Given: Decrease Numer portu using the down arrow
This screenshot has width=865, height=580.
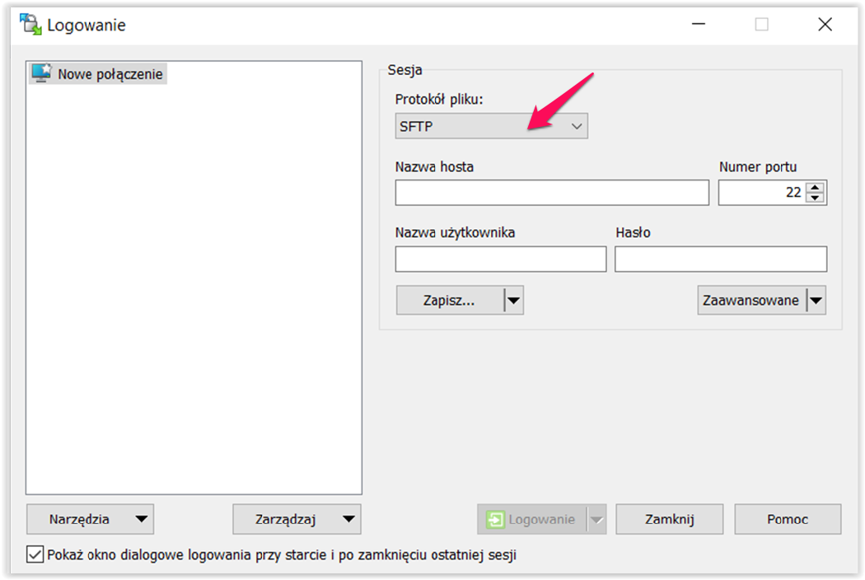Looking at the screenshot, I should [815, 197].
